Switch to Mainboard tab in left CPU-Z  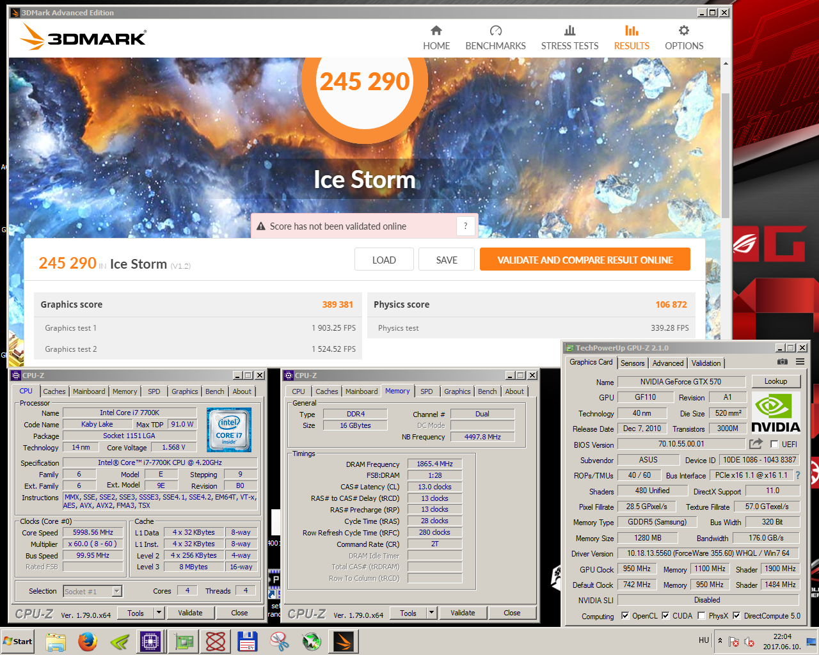89,391
